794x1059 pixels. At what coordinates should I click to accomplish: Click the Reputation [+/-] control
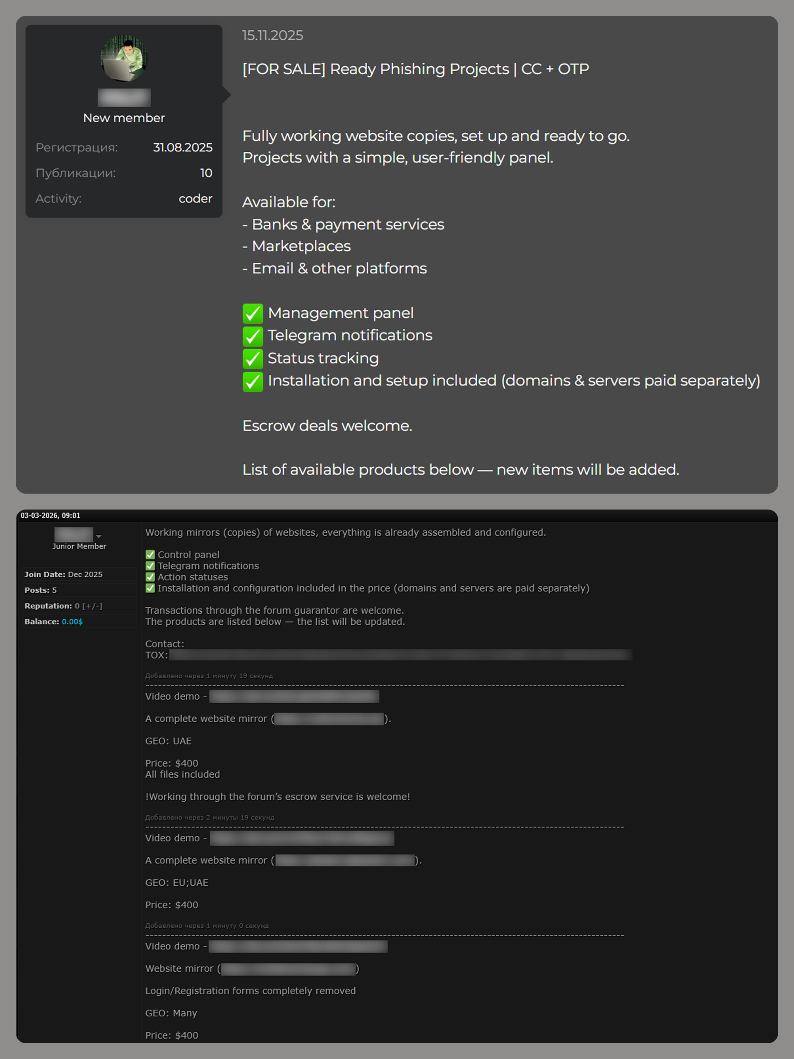[x=92, y=606]
